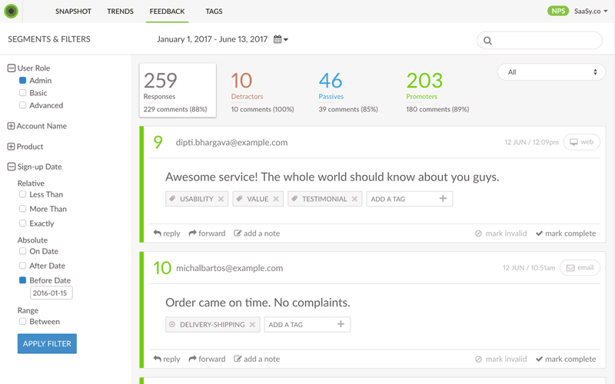Check the Advanced user role checkbox
Viewport: 615px width, 384px height.
point(23,105)
